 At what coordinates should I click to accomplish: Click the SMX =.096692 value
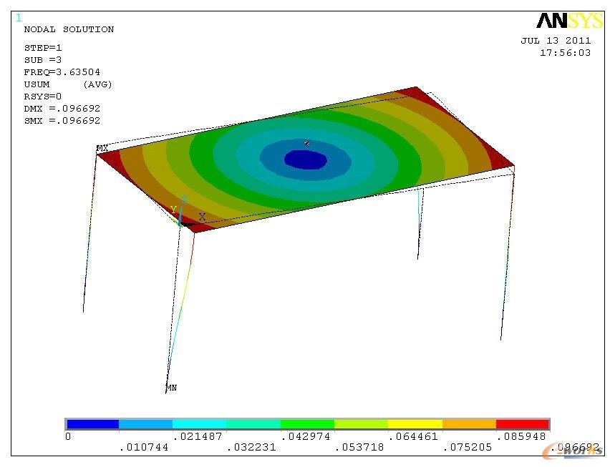point(62,121)
